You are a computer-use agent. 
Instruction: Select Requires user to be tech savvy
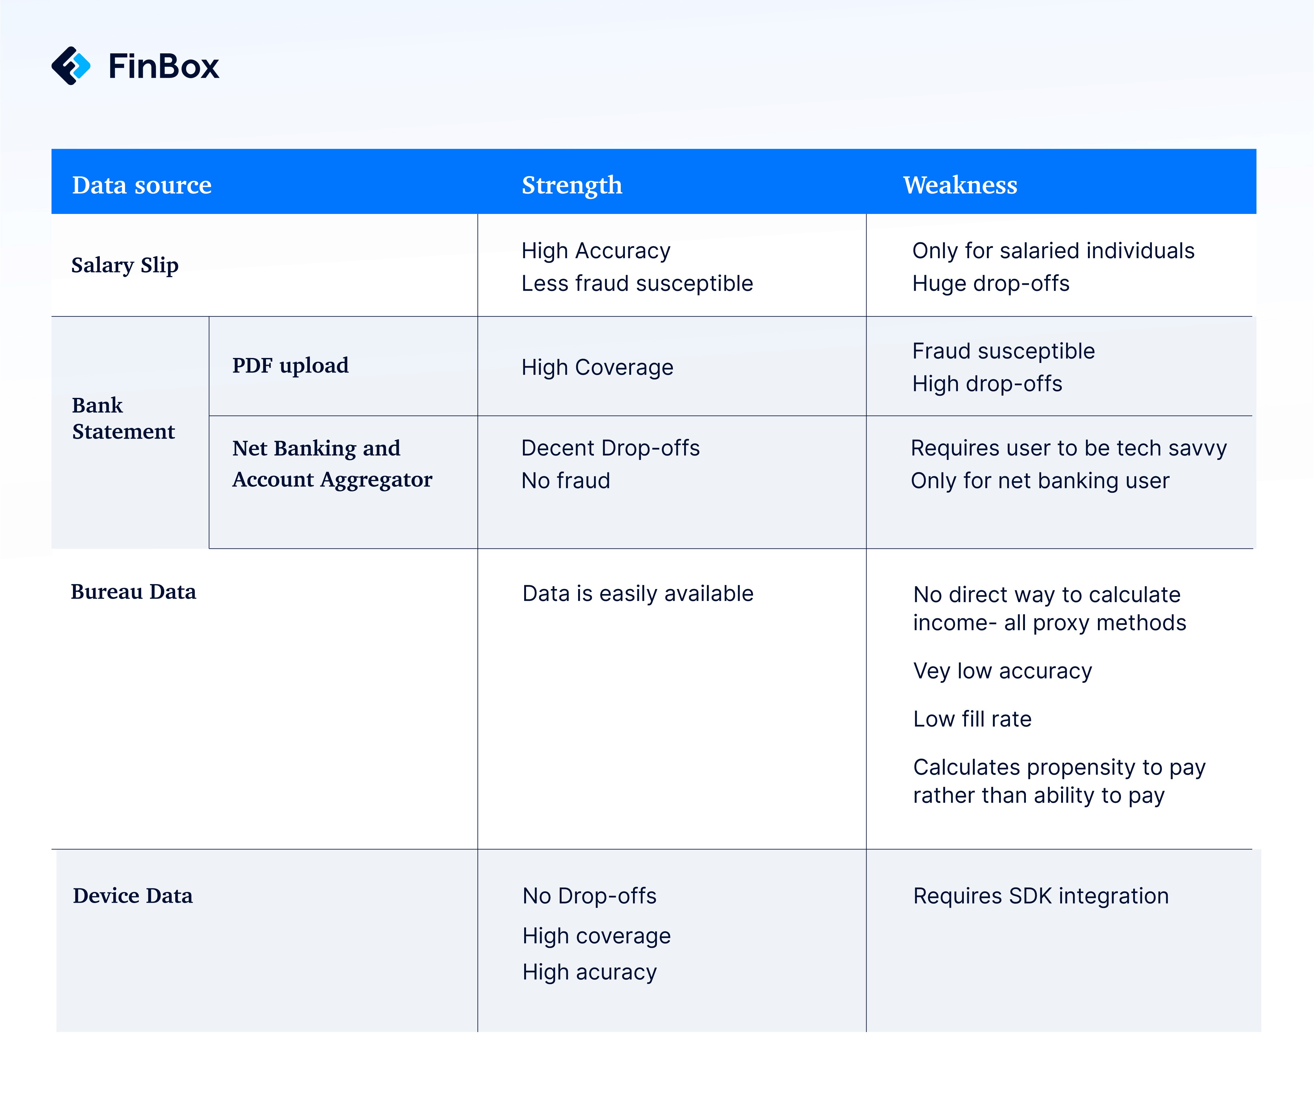click(1069, 448)
